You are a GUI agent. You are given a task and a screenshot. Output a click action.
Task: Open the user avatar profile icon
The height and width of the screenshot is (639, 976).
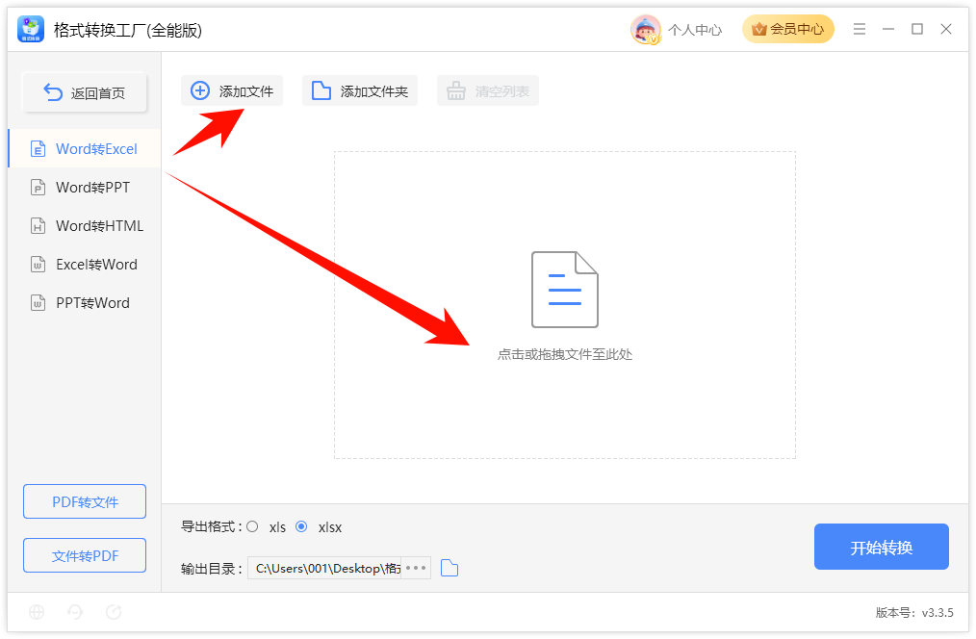[646, 29]
